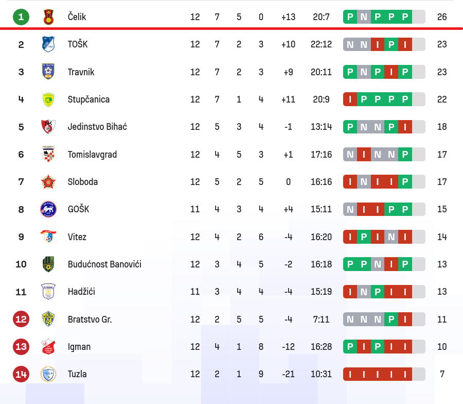Image resolution: width=463 pixels, height=404 pixels.
Task: Click Čelik's first green P form badge
Action: coord(350,17)
